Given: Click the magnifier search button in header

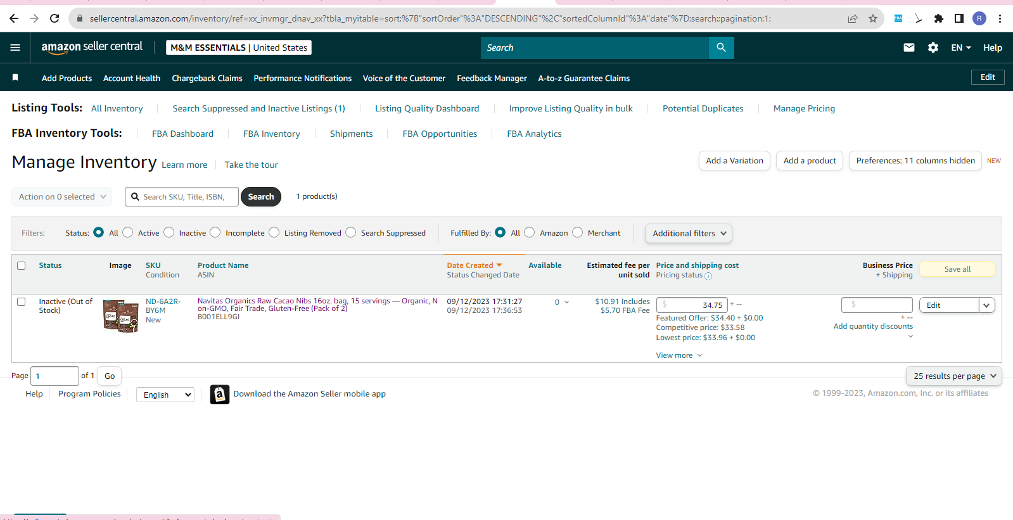Looking at the screenshot, I should 722,48.
